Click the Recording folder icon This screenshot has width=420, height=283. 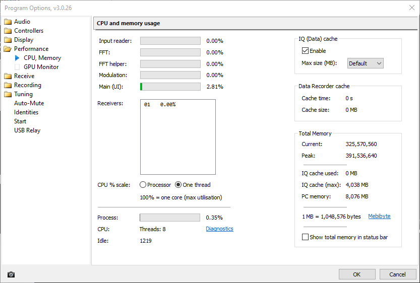[x=8, y=85]
